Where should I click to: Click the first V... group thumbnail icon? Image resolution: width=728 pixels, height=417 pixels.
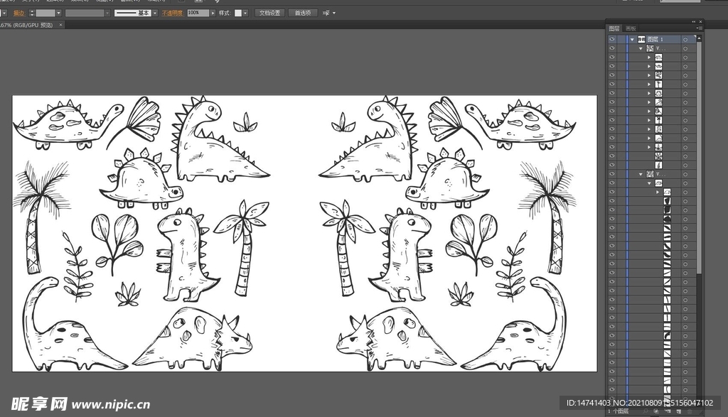(650, 49)
